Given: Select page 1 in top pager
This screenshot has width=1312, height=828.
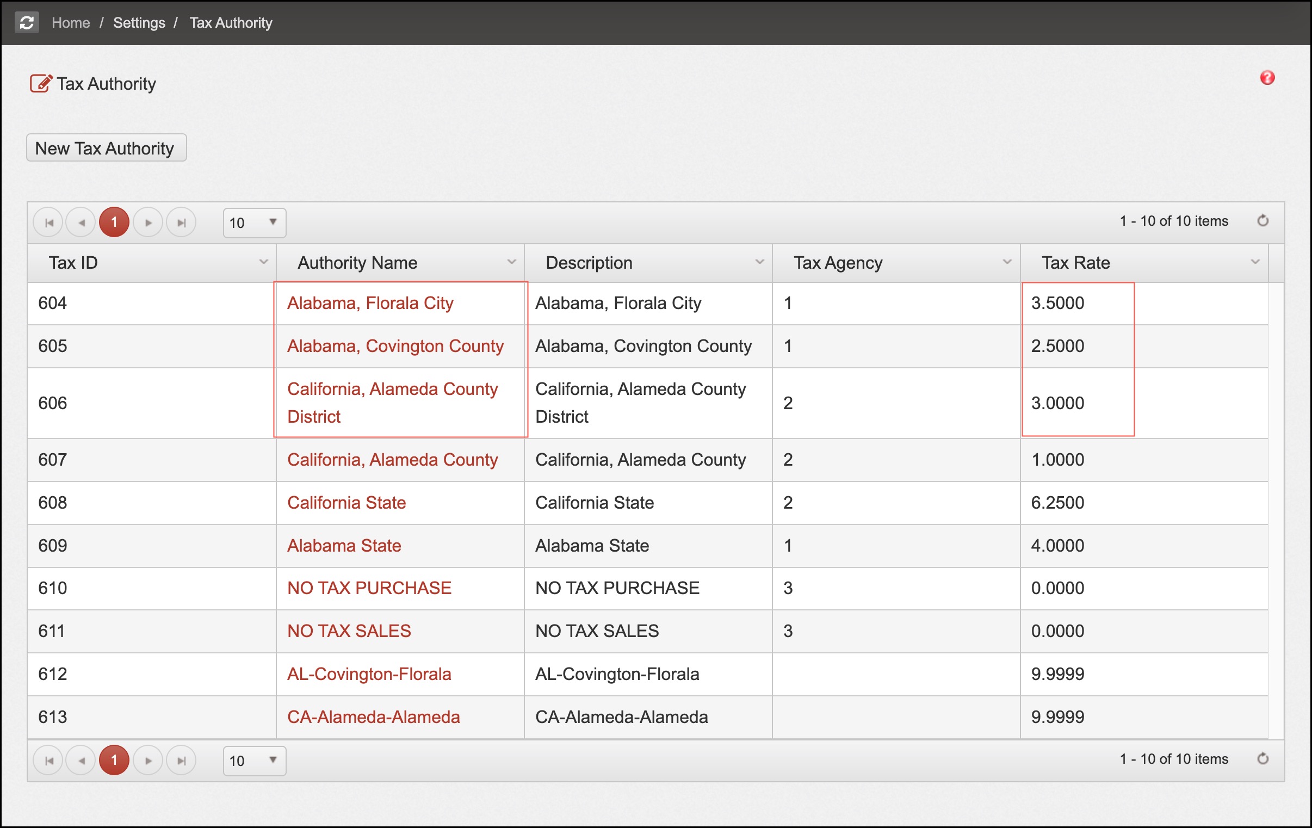Looking at the screenshot, I should [x=114, y=223].
